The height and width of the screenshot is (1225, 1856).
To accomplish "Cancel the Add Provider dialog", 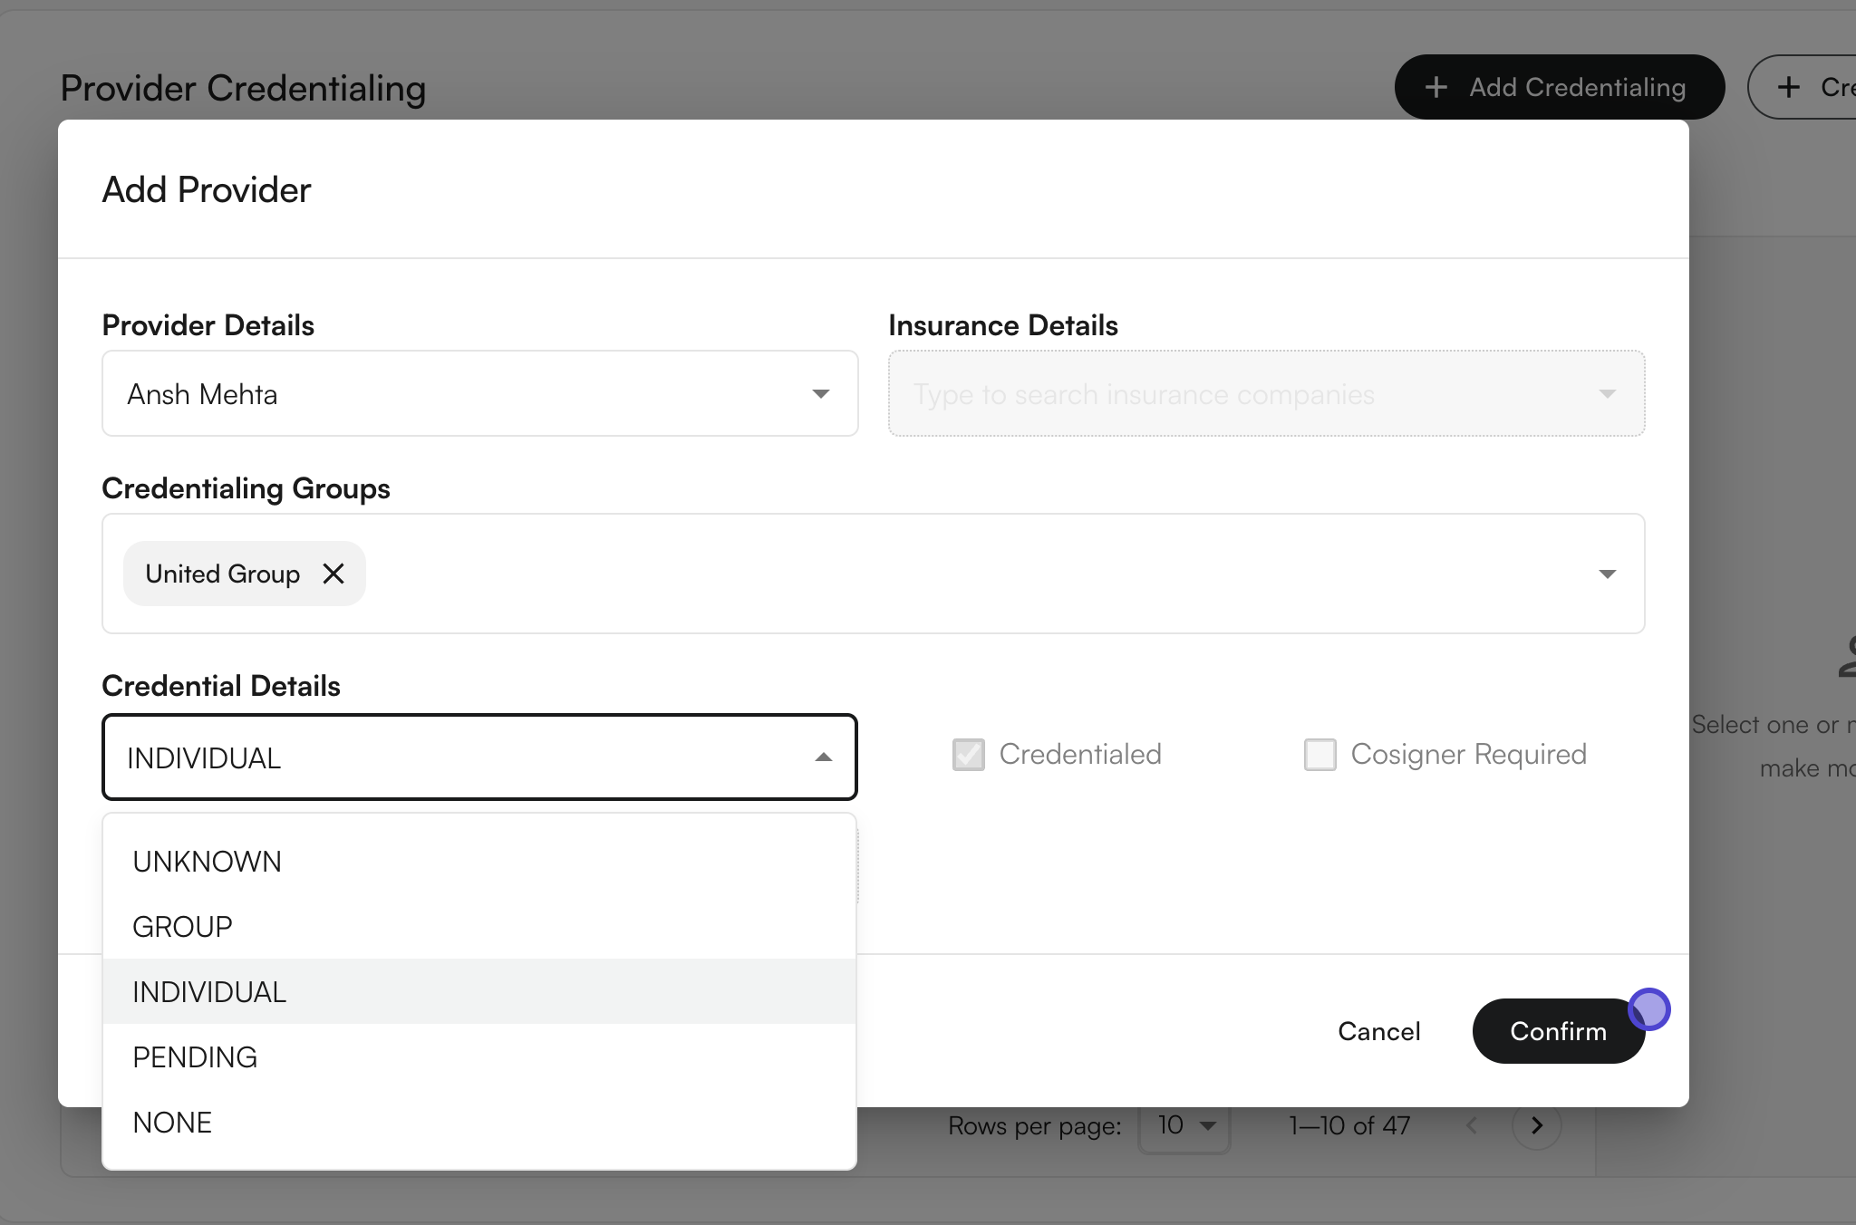I will (x=1378, y=1031).
